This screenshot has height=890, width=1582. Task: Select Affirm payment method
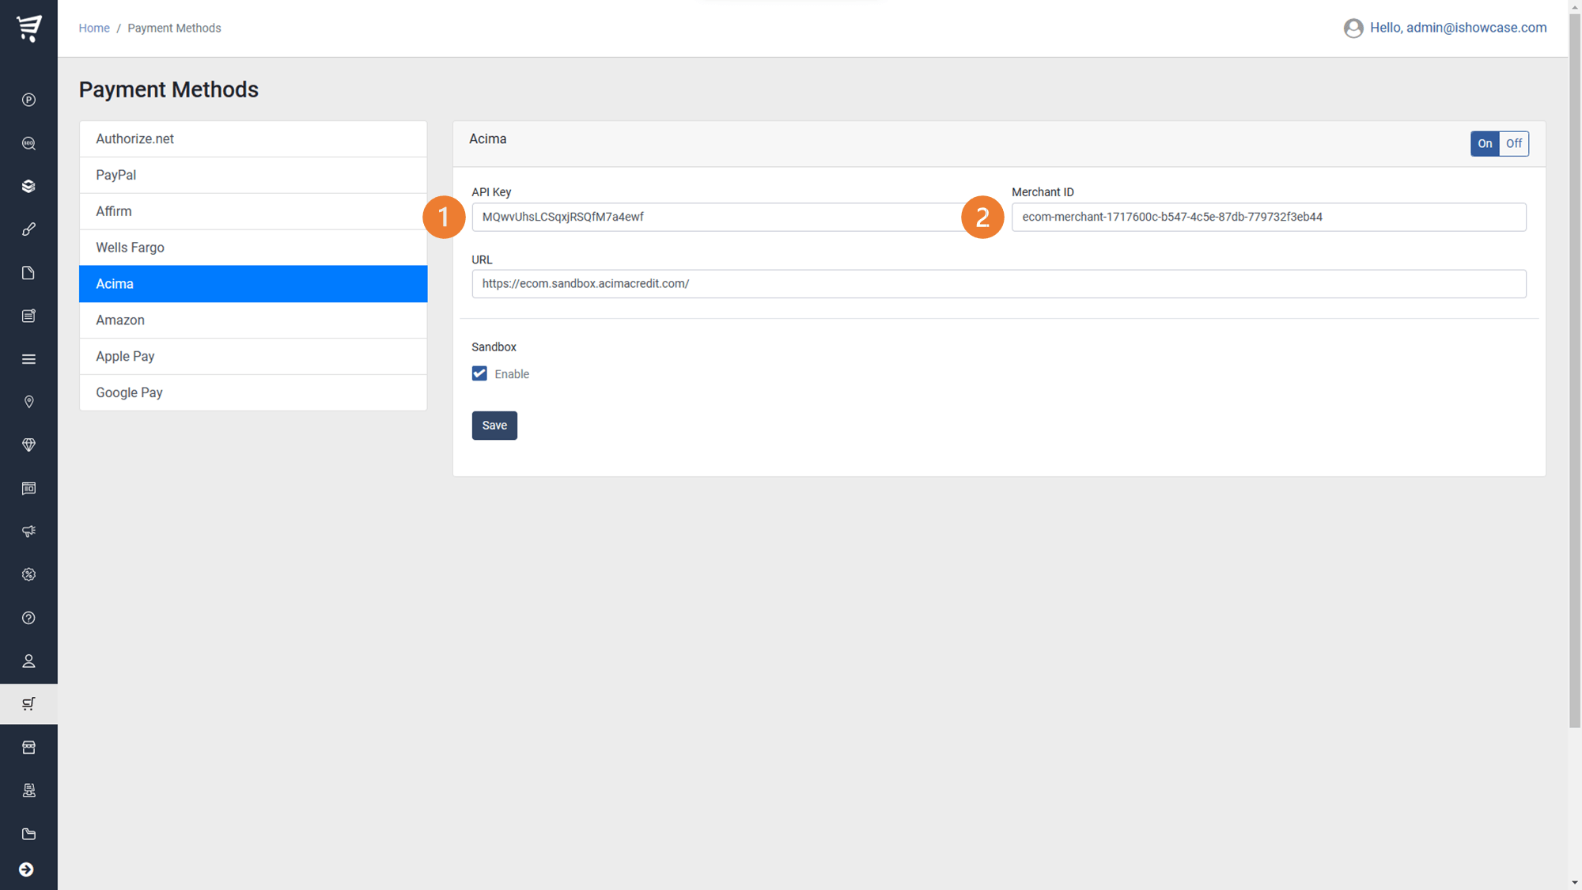click(253, 211)
